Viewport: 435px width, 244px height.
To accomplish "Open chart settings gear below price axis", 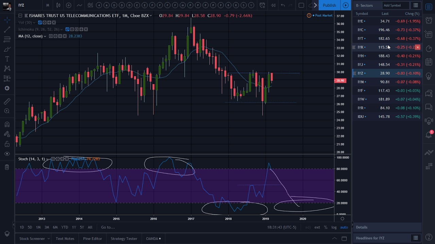I will 342,219.
